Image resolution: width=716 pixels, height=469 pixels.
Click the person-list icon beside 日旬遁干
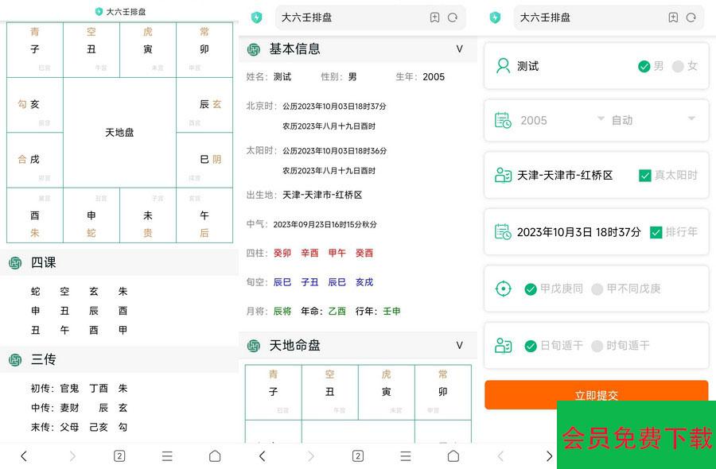[504, 345]
